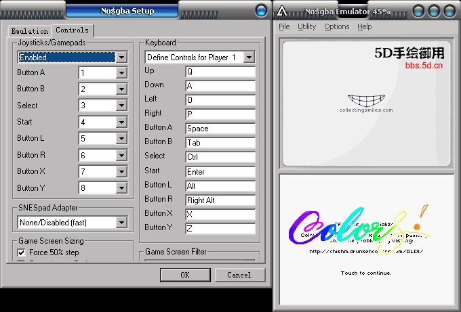Confirm settings with OK button
This screenshot has width=461, height=312.
185,275
